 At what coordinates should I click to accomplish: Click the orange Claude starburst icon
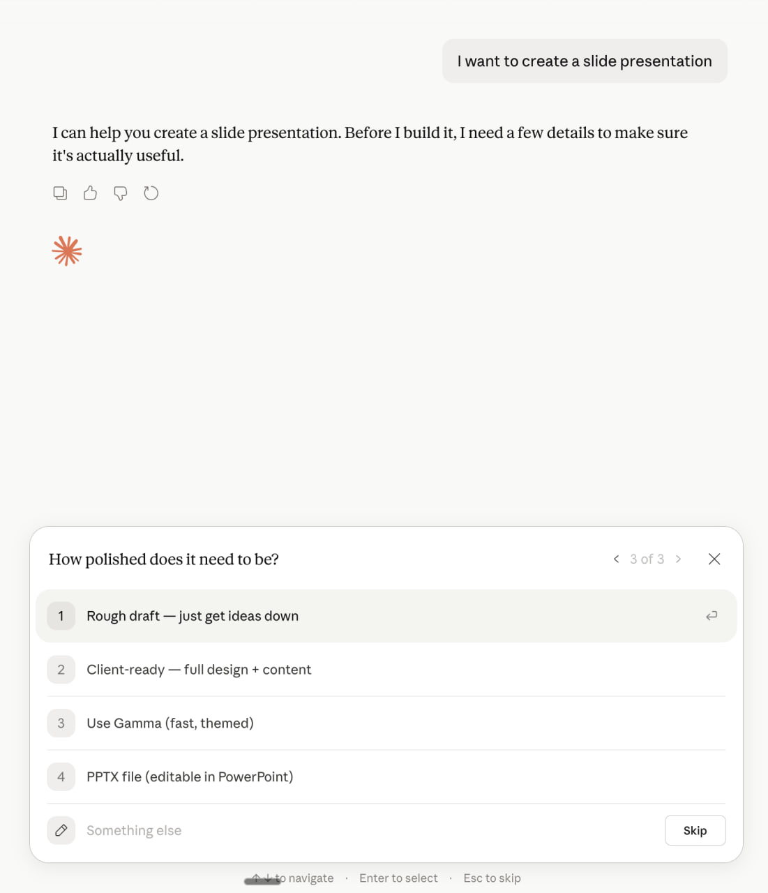pos(67,251)
